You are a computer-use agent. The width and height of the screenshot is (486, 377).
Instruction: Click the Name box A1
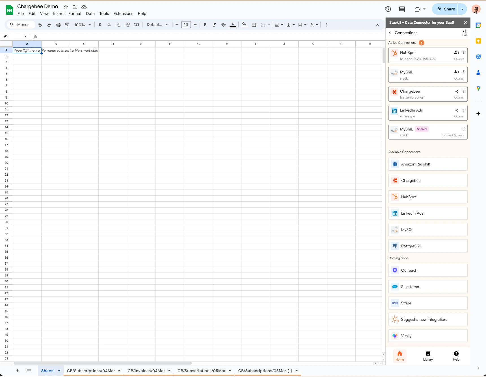[x=15, y=36]
